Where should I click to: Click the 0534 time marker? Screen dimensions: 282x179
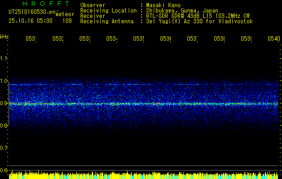[112, 39]
